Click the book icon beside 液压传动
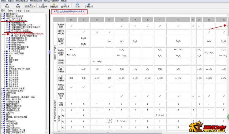The image size is (229, 134). click(x=4, y=126)
